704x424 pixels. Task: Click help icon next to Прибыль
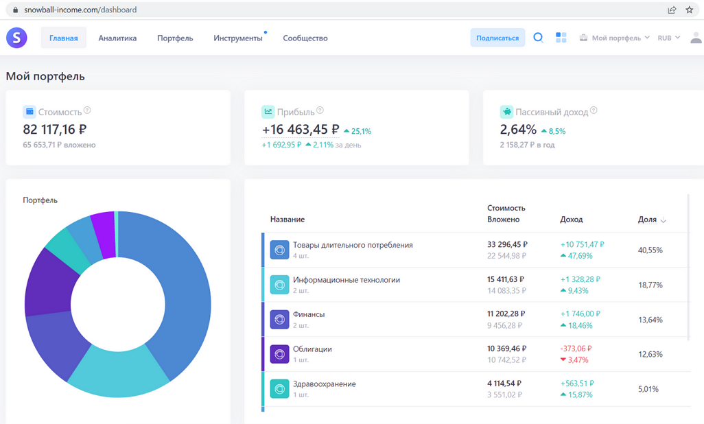(320, 110)
